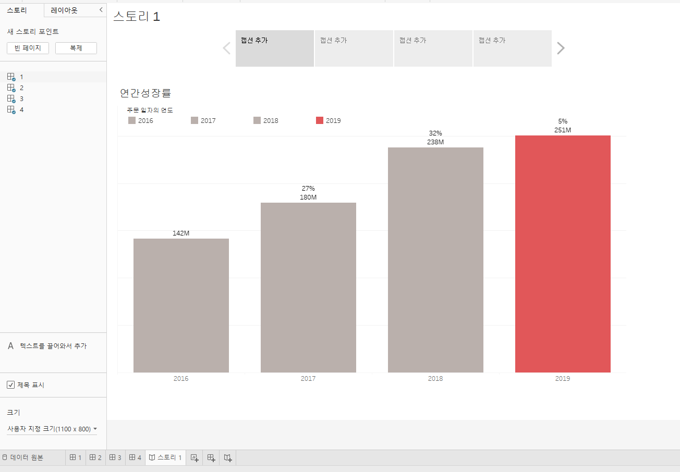Click the 스토리 1 story title text
The image size is (680, 472).
pos(137,17)
